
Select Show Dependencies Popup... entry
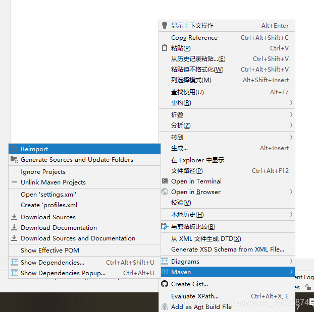pos(84,273)
